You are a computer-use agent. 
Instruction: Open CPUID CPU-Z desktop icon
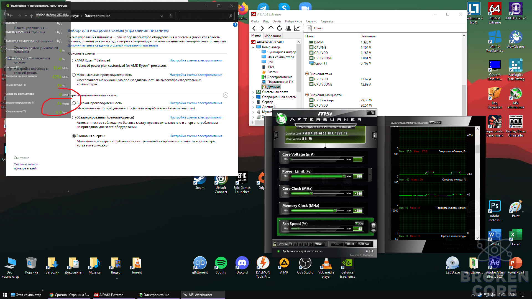[516, 11]
